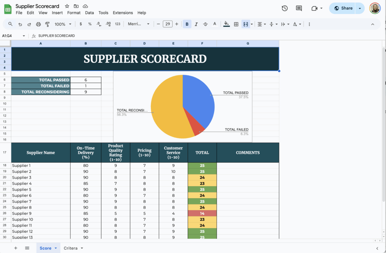Show all comments

(299, 8)
